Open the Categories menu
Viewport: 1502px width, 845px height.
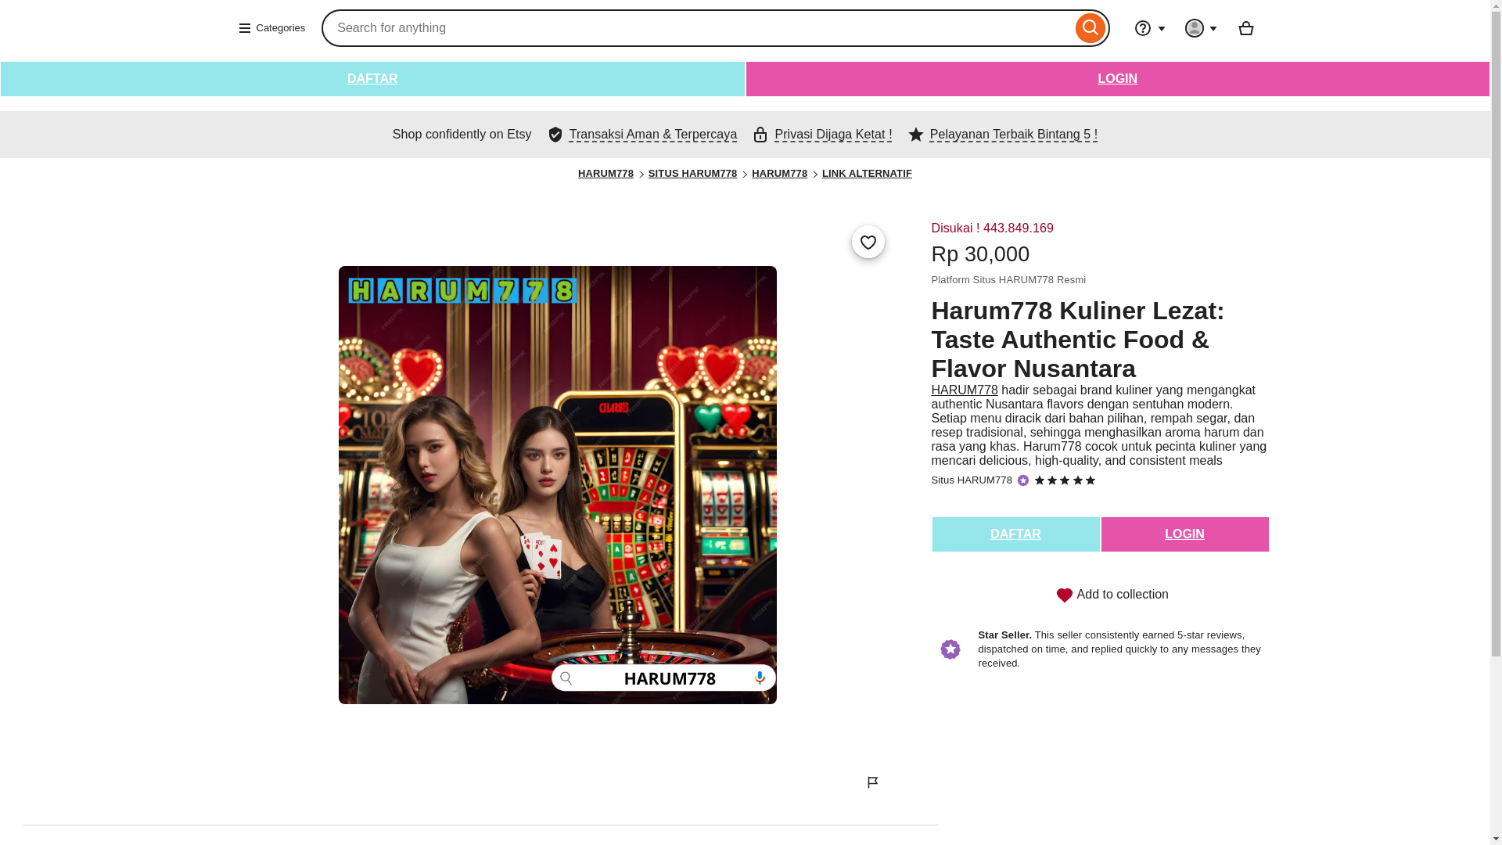[x=271, y=28]
